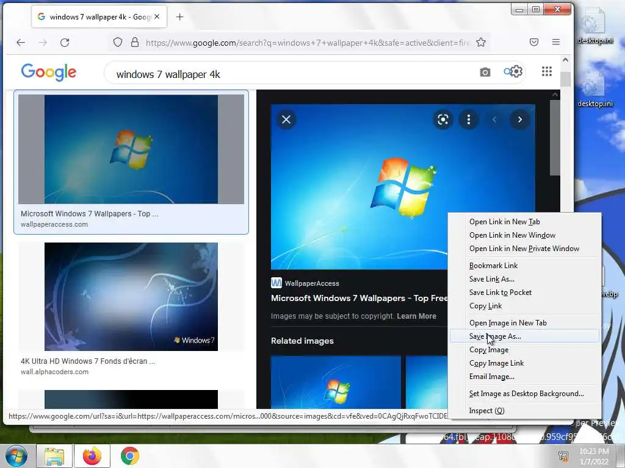The height and width of the screenshot is (468, 625).
Task: Close the image preview panel
Action: coord(286,119)
